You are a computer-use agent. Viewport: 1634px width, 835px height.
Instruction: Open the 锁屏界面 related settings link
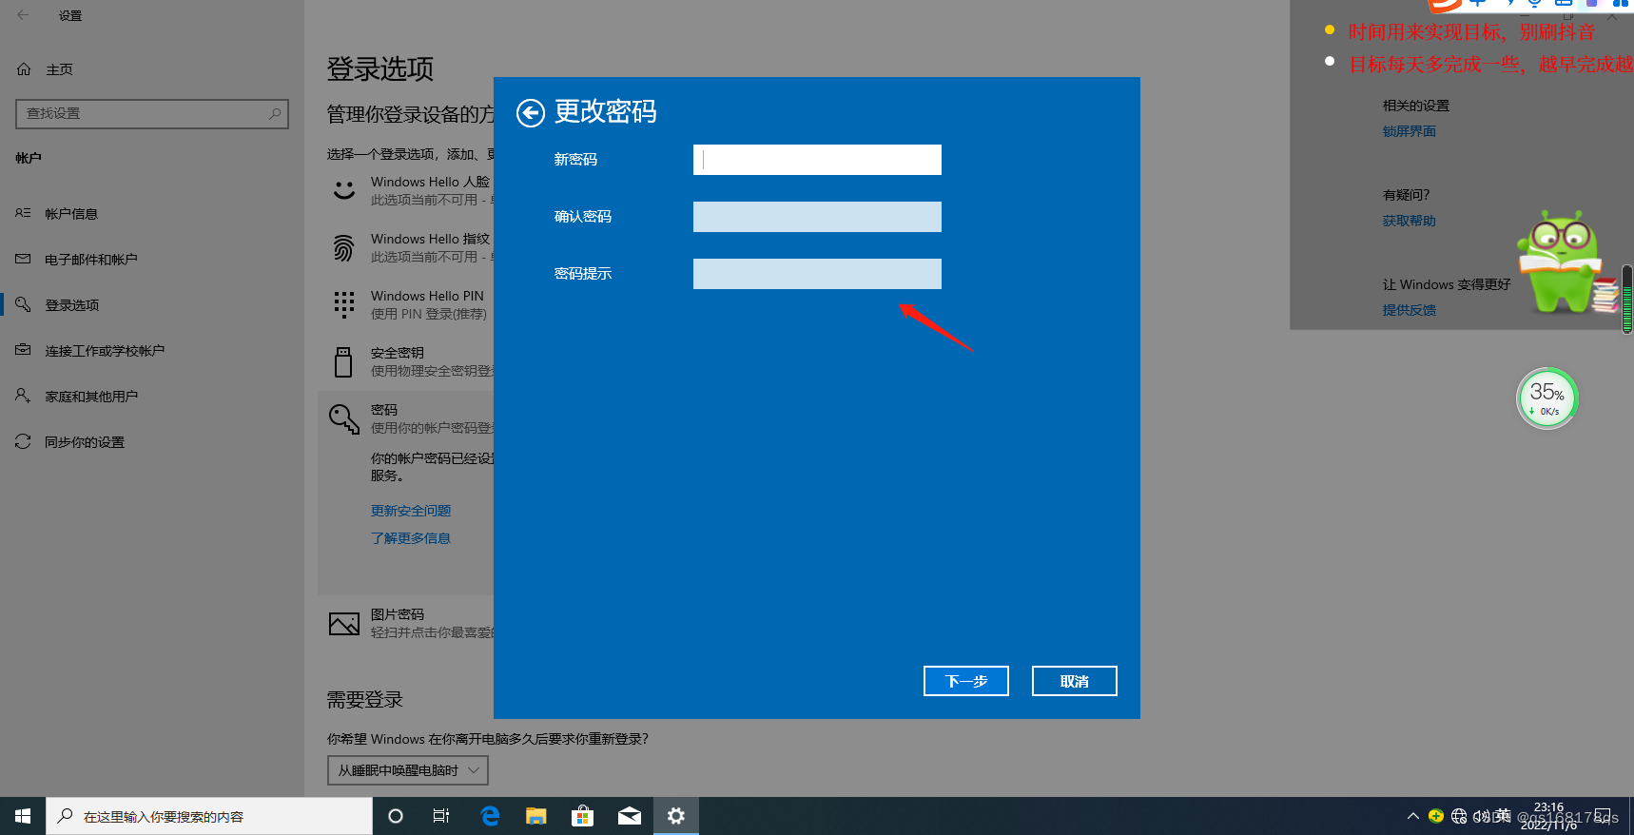1410,131
